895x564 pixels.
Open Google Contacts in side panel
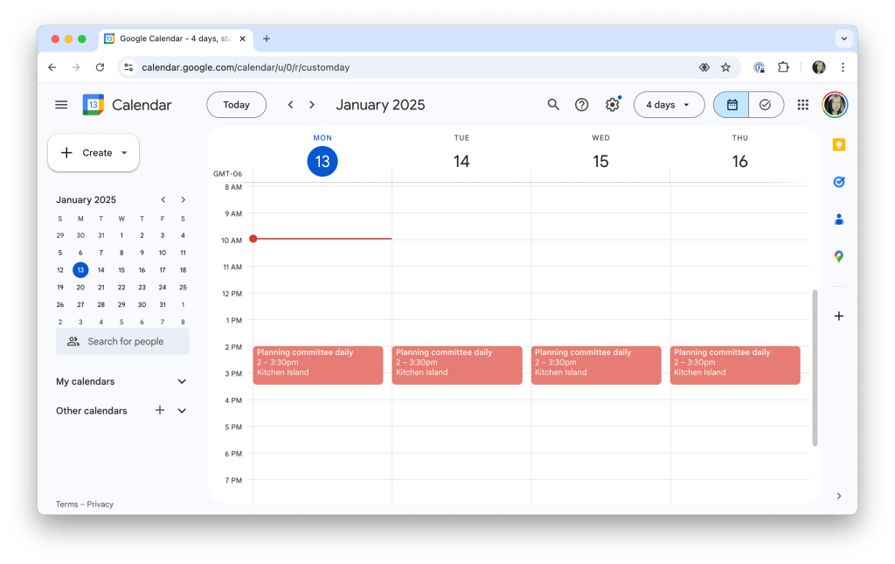[839, 219]
